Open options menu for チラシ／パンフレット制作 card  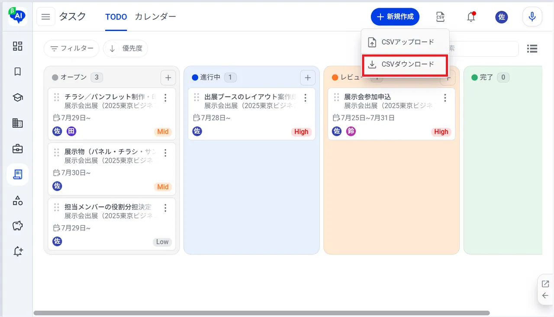165,98
